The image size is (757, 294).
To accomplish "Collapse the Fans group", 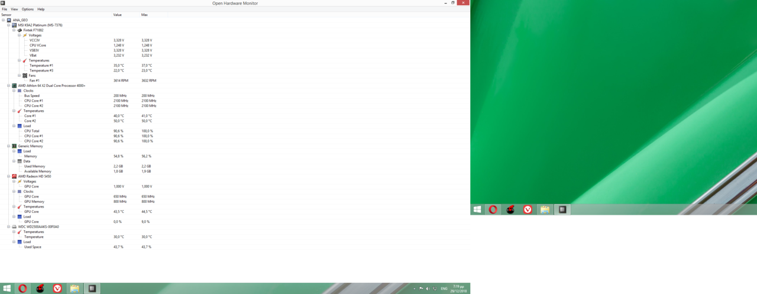I will 19,75.
